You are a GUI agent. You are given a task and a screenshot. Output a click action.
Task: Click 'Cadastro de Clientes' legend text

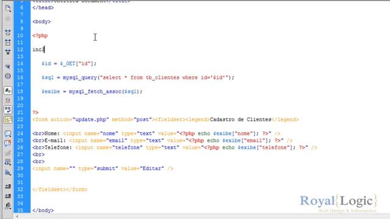tap(241, 119)
